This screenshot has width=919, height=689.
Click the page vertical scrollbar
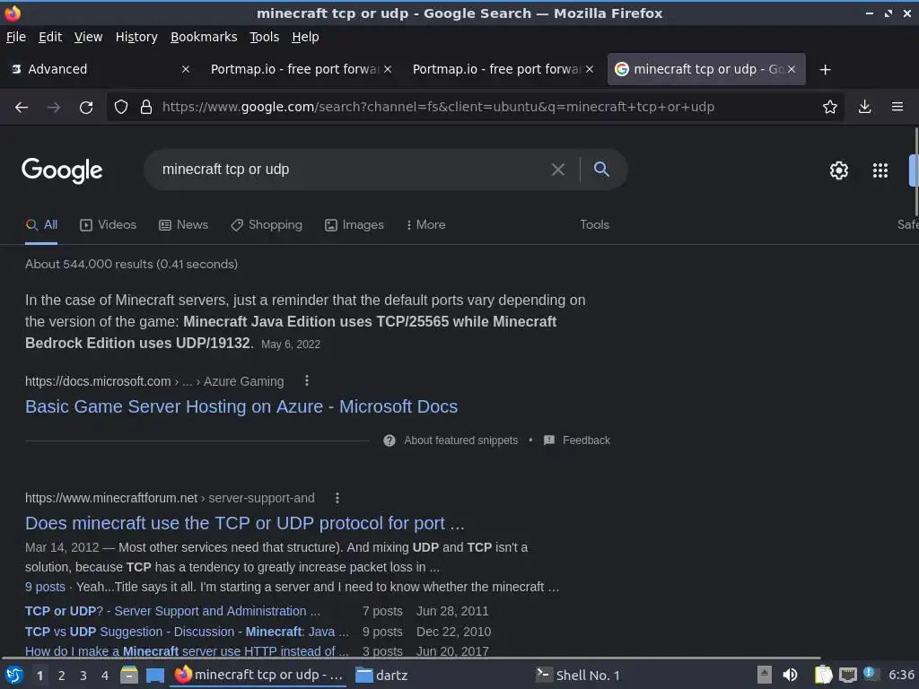(916, 171)
